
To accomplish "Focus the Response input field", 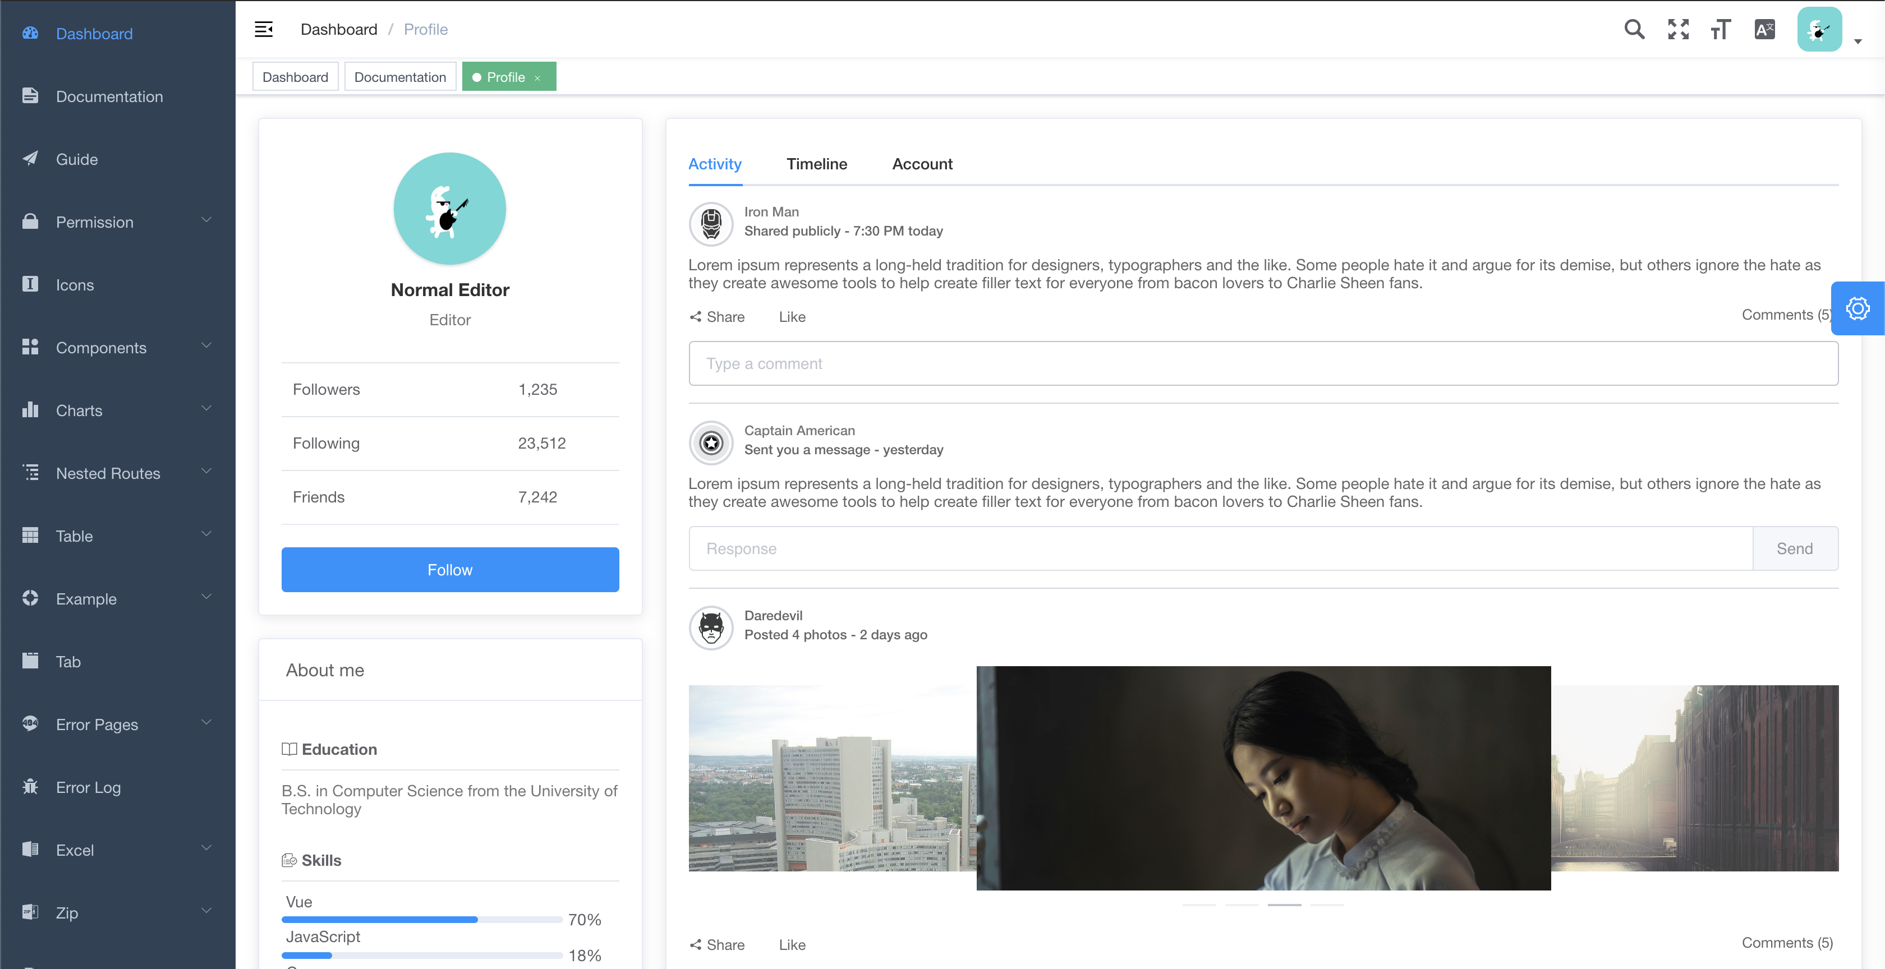I will pos(1221,548).
